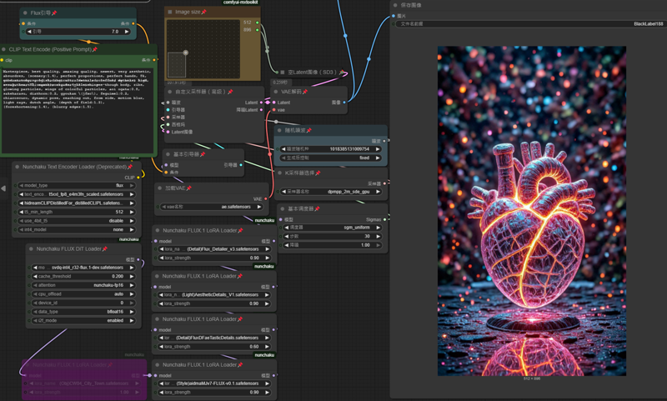Open the model_type flux dropdown
The image size is (667, 401).
pos(75,185)
